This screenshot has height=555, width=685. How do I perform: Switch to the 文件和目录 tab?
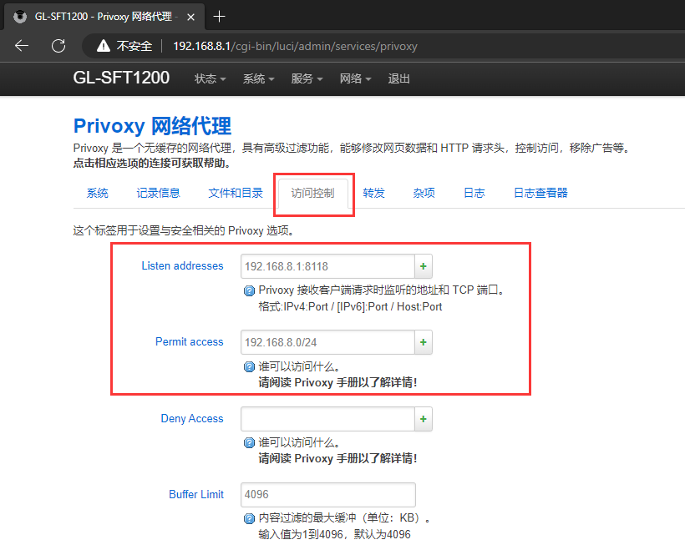coord(236,193)
